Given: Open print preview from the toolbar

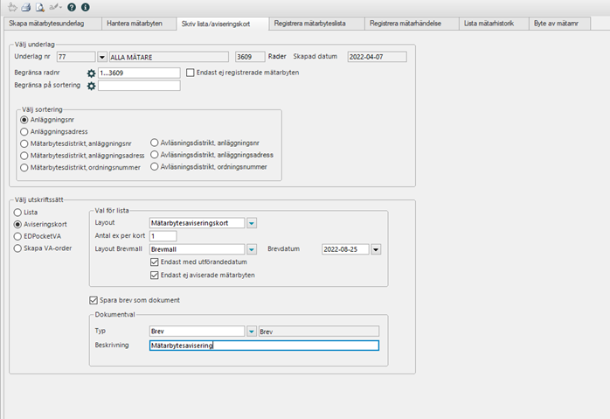Looking at the screenshot, I should pyautogui.click(x=39, y=7).
